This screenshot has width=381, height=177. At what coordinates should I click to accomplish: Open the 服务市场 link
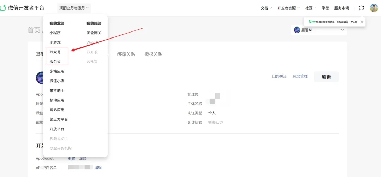[341, 8]
